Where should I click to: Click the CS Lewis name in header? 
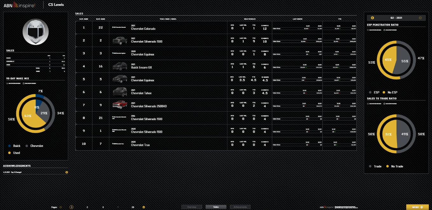tap(56, 5)
